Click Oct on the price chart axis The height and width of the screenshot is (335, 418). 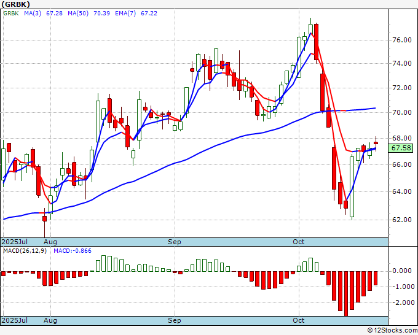(299, 242)
